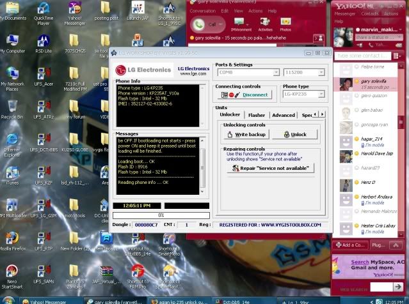The image size is (409, 304).
Task: Launch UFS_DCTxBB5 desktop shortcut
Action: pos(44,142)
